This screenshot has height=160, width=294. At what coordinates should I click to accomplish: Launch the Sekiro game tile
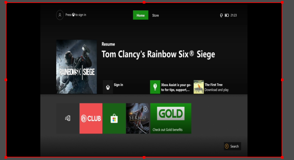tap(138, 118)
